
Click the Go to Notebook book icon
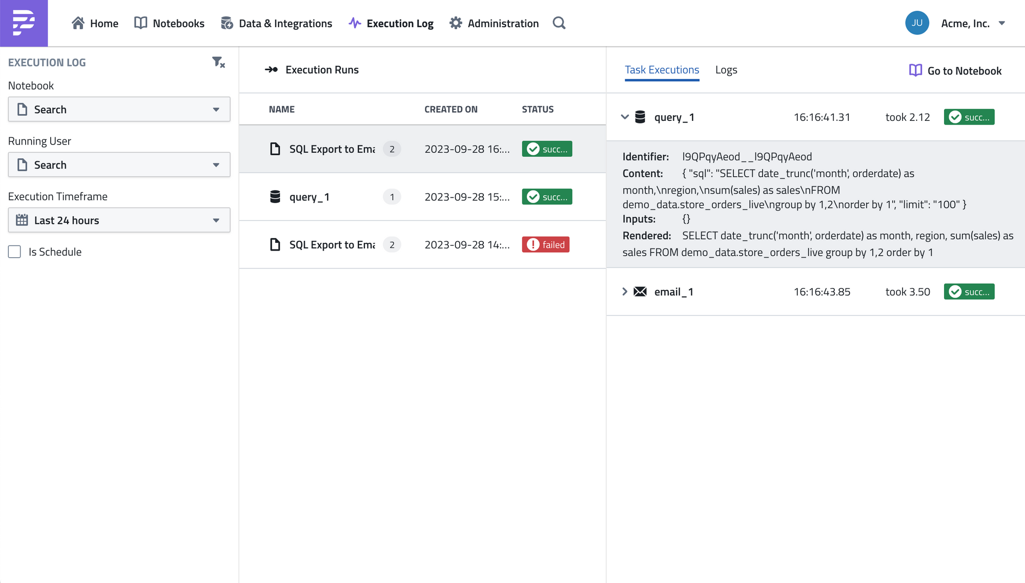[915, 70]
